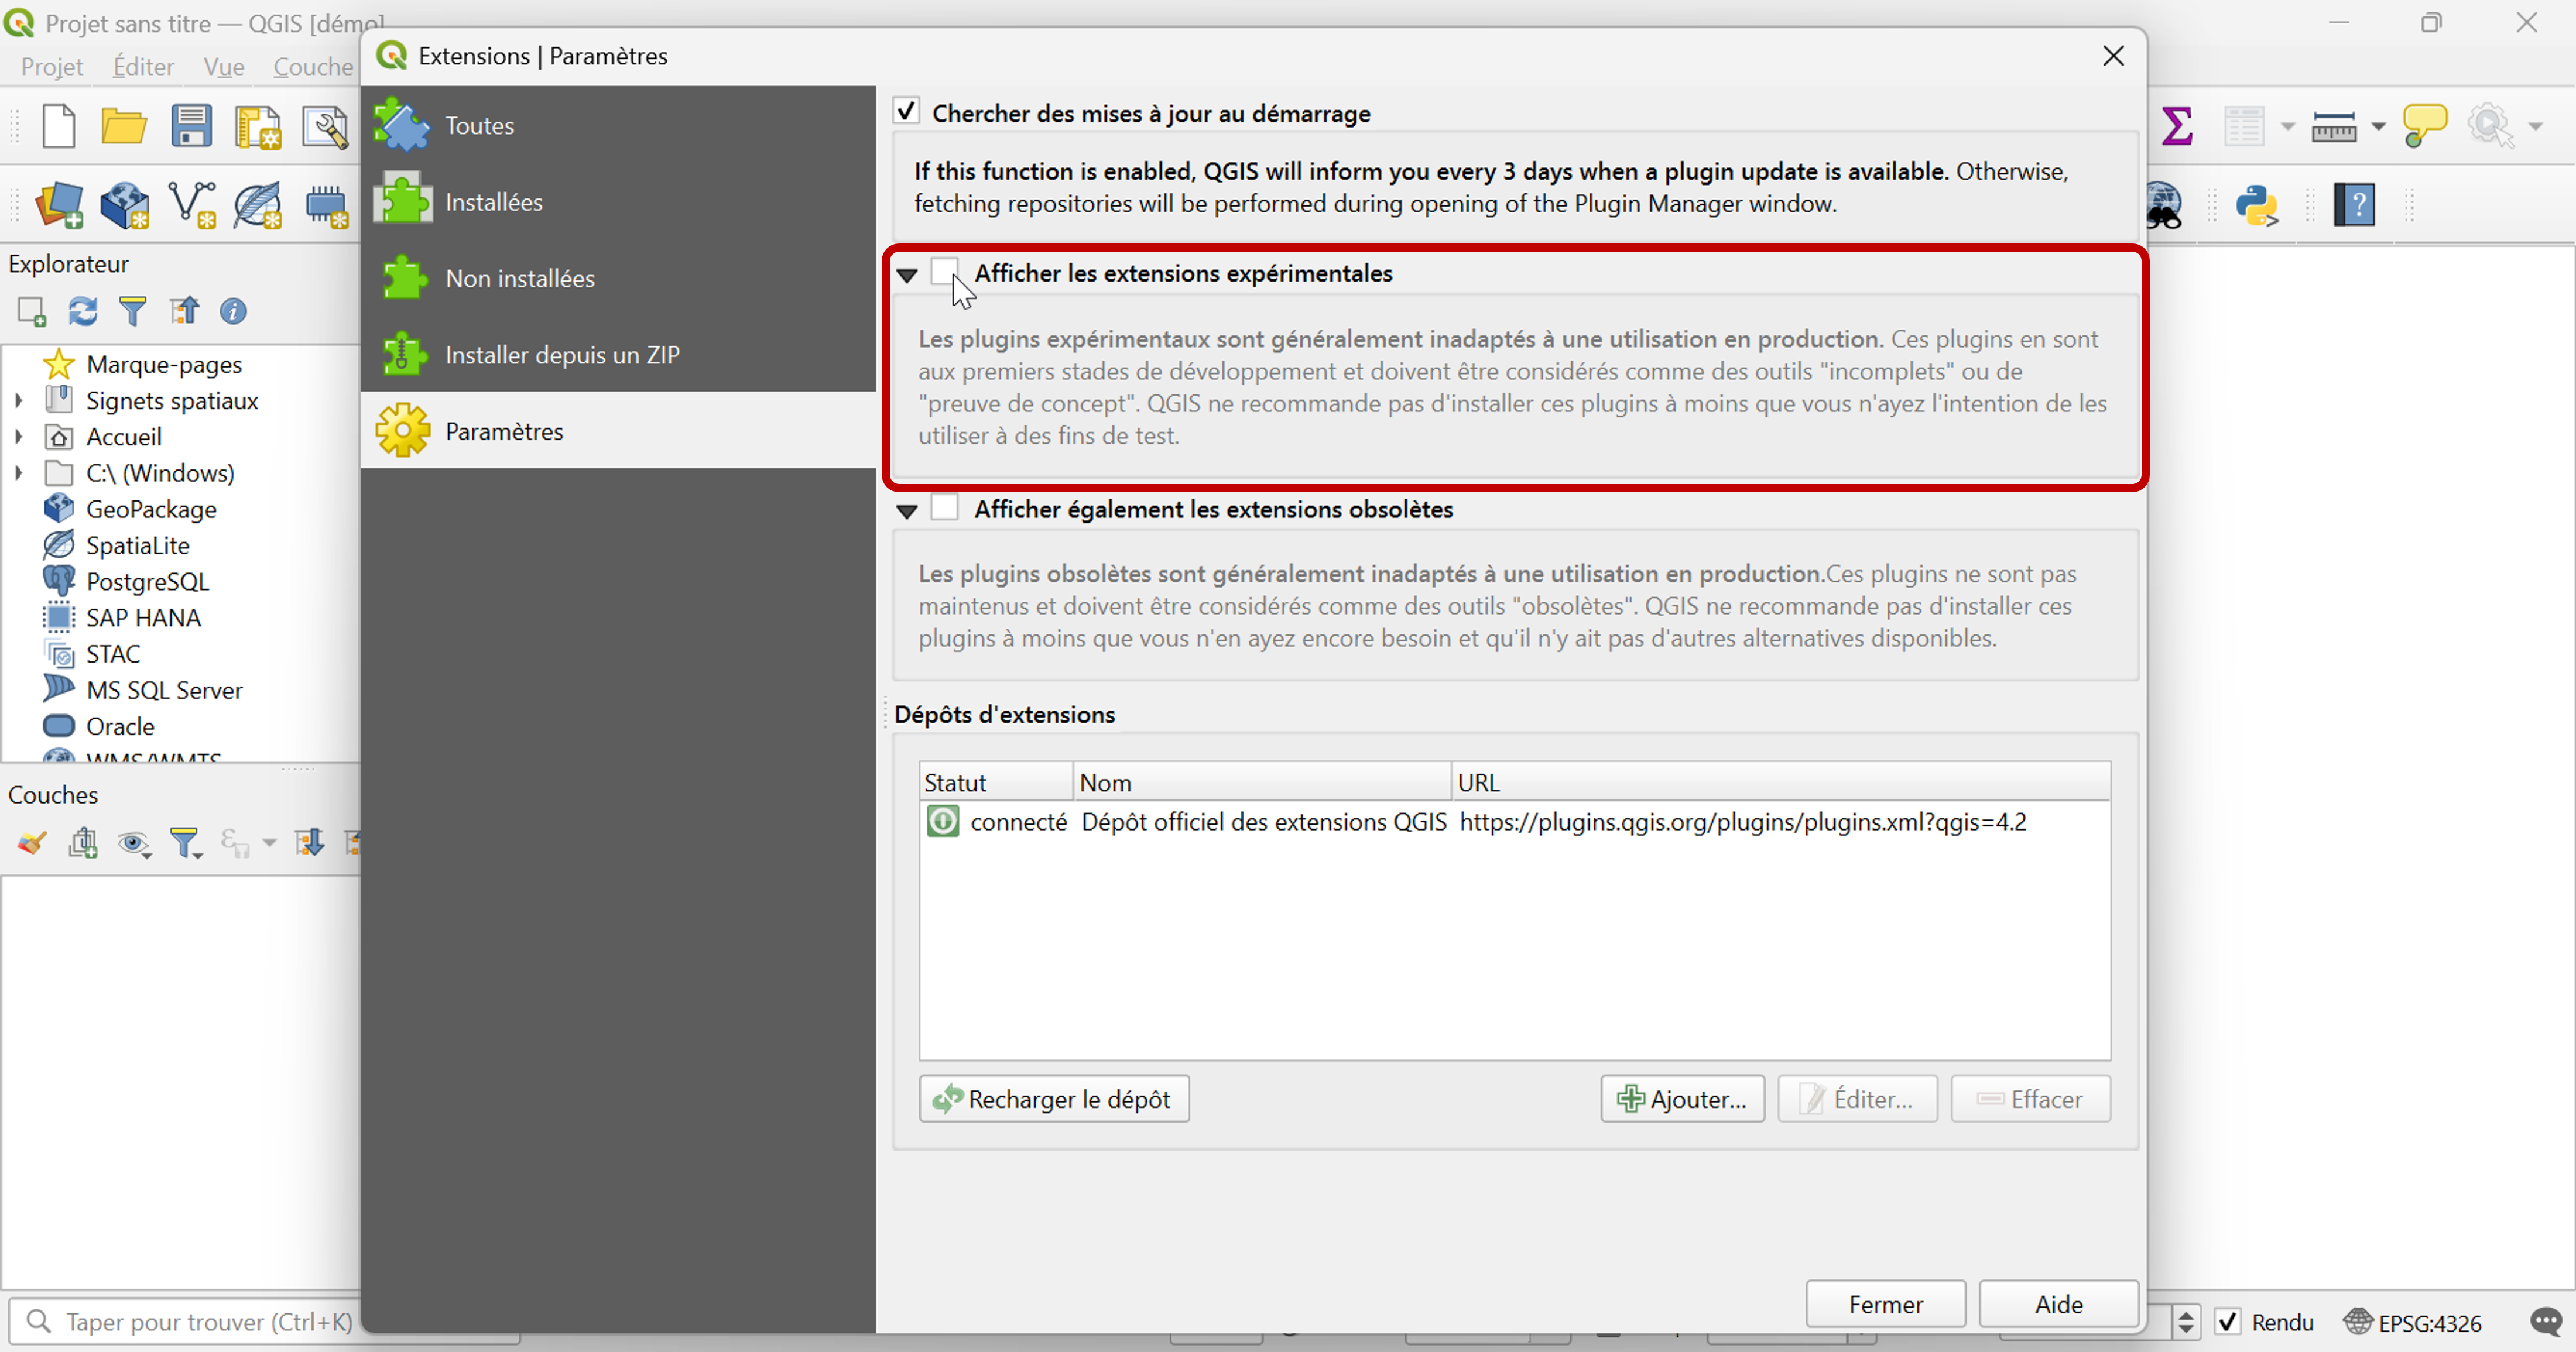Select the Toutes tab
This screenshot has height=1352, width=2576.
coord(618,125)
